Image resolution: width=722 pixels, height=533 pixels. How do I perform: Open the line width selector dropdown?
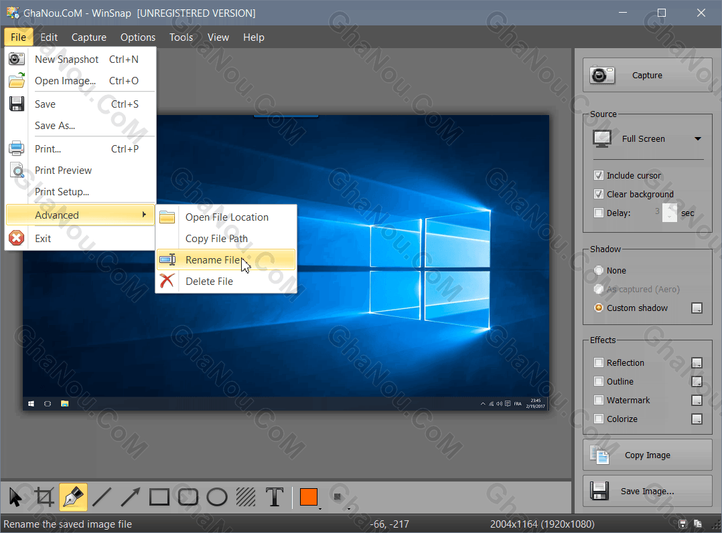point(340,498)
